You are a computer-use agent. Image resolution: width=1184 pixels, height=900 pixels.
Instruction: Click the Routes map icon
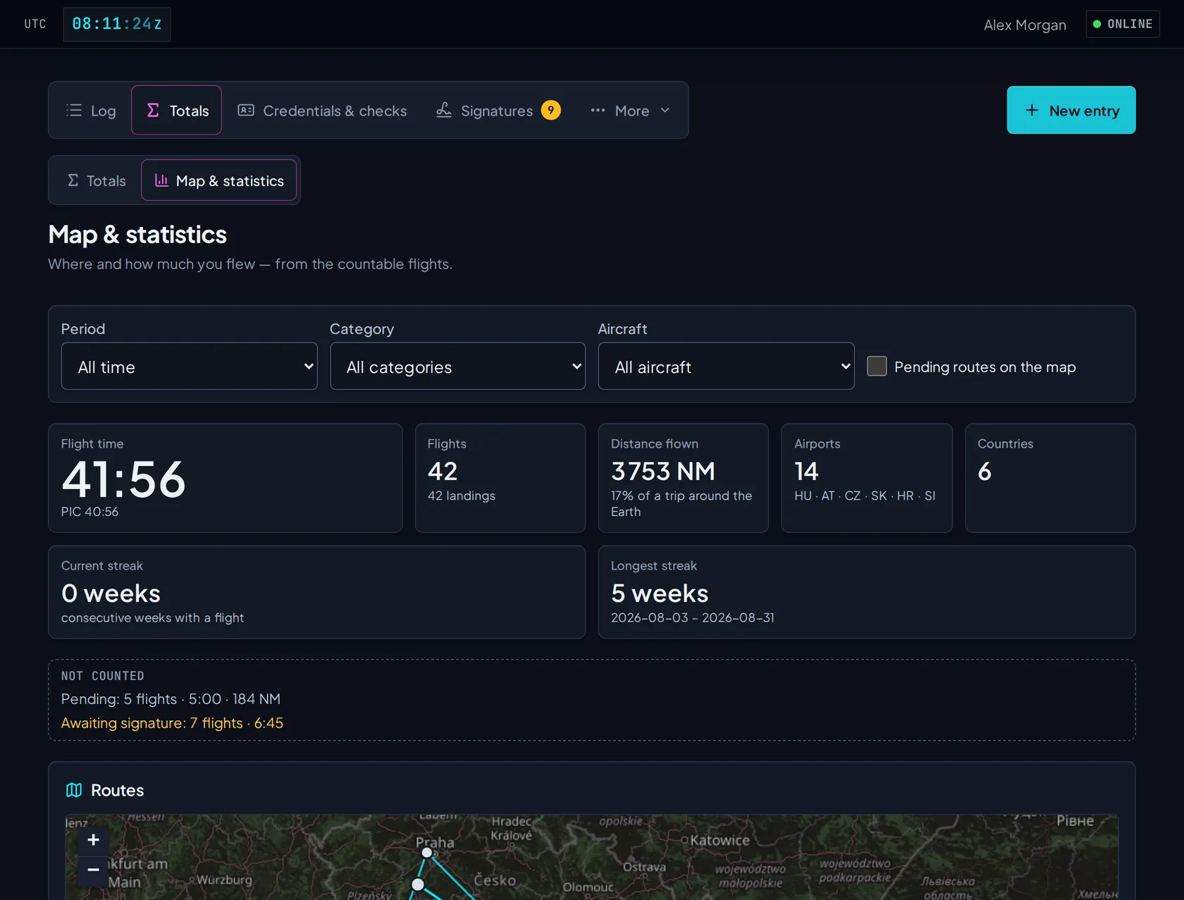(x=74, y=790)
